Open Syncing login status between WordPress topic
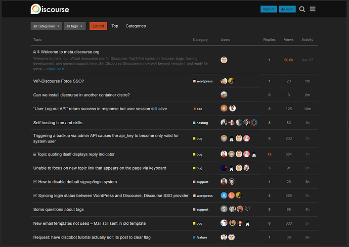Viewport: 349px width, 247px height. tap(113, 195)
